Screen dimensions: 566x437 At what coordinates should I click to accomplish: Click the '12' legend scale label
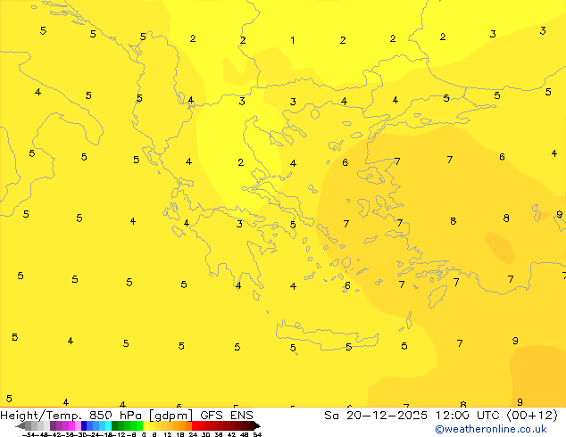(x=168, y=435)
